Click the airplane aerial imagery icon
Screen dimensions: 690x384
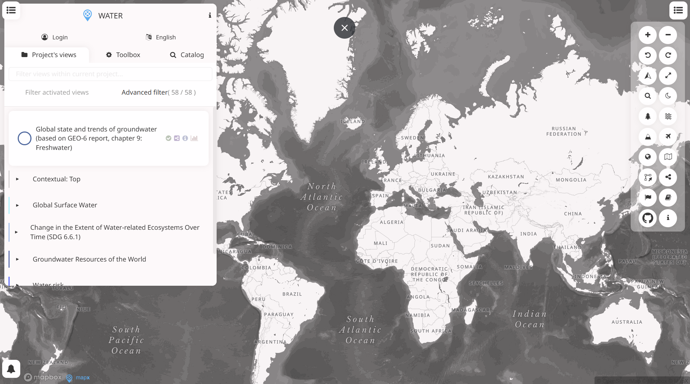pos(668,137)
